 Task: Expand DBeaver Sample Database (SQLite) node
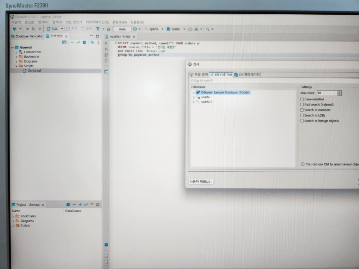tap(194, 93)
